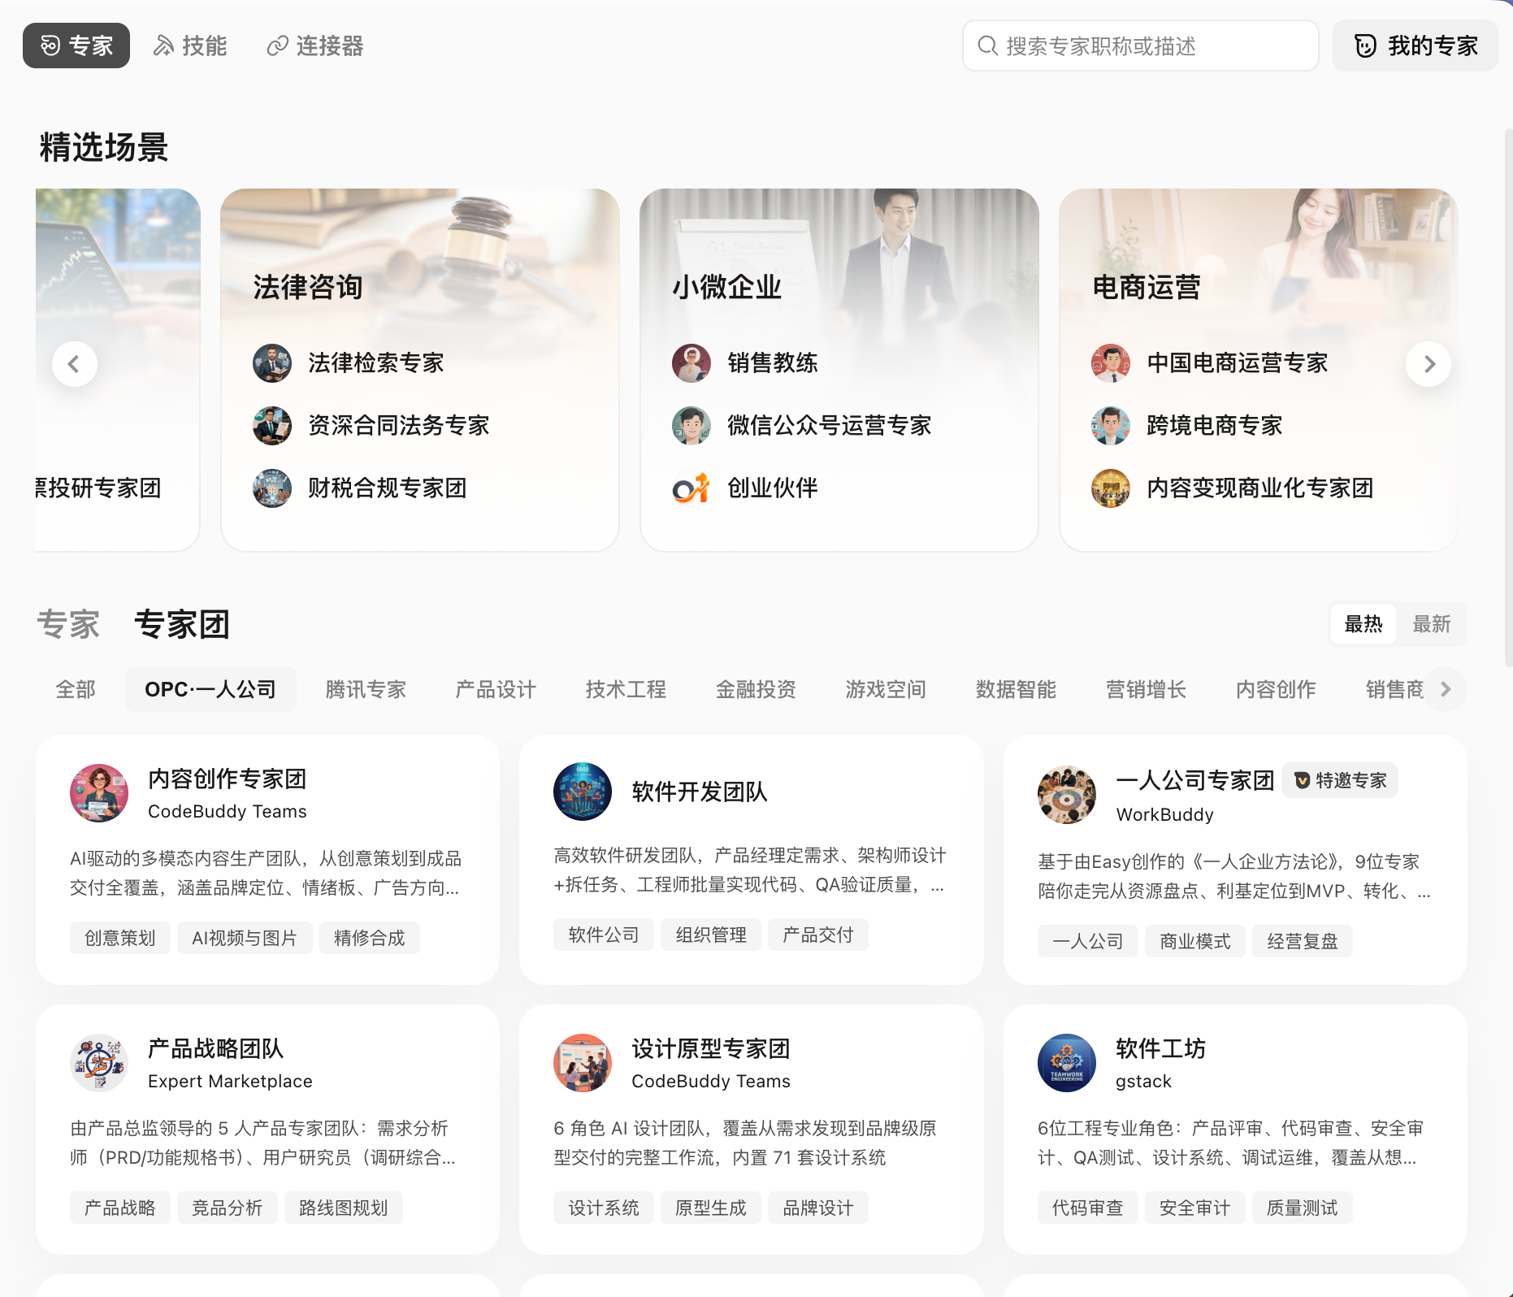The height and width of the screenshot is (1297, 1513).
Task: Click the 产品交付 tag
Action: pos(818,935)
